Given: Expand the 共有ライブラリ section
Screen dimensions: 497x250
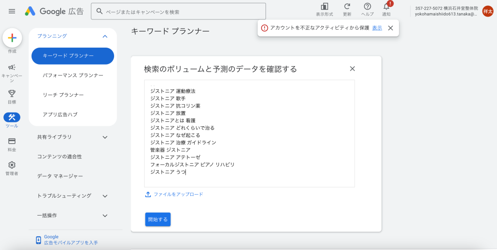Looking at the screenshot, I should click(105, 137).
